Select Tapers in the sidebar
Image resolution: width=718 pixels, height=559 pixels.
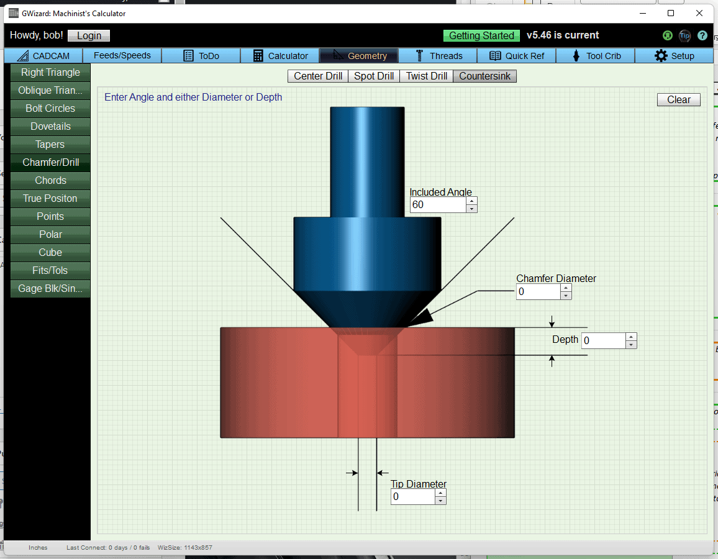50,144
